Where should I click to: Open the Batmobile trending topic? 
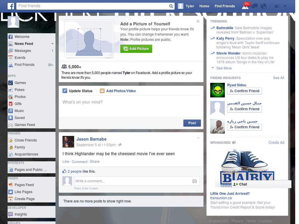click(225, 28)
